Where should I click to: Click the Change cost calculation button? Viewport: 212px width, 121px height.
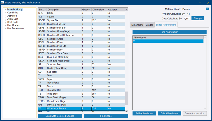pos(198,18)
